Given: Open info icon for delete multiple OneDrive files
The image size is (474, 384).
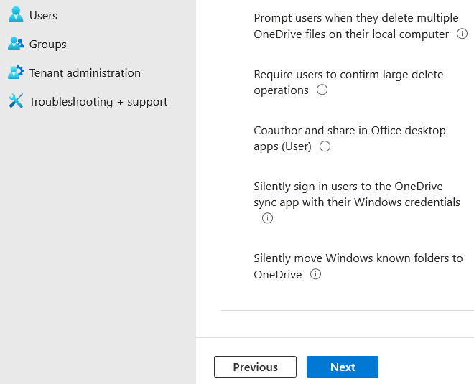Looking at the screenshot, I should [463, 34].
